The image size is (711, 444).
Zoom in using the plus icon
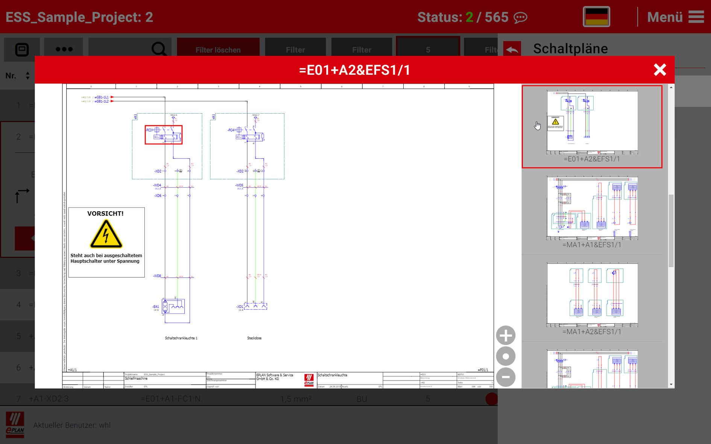coord(506,335)
